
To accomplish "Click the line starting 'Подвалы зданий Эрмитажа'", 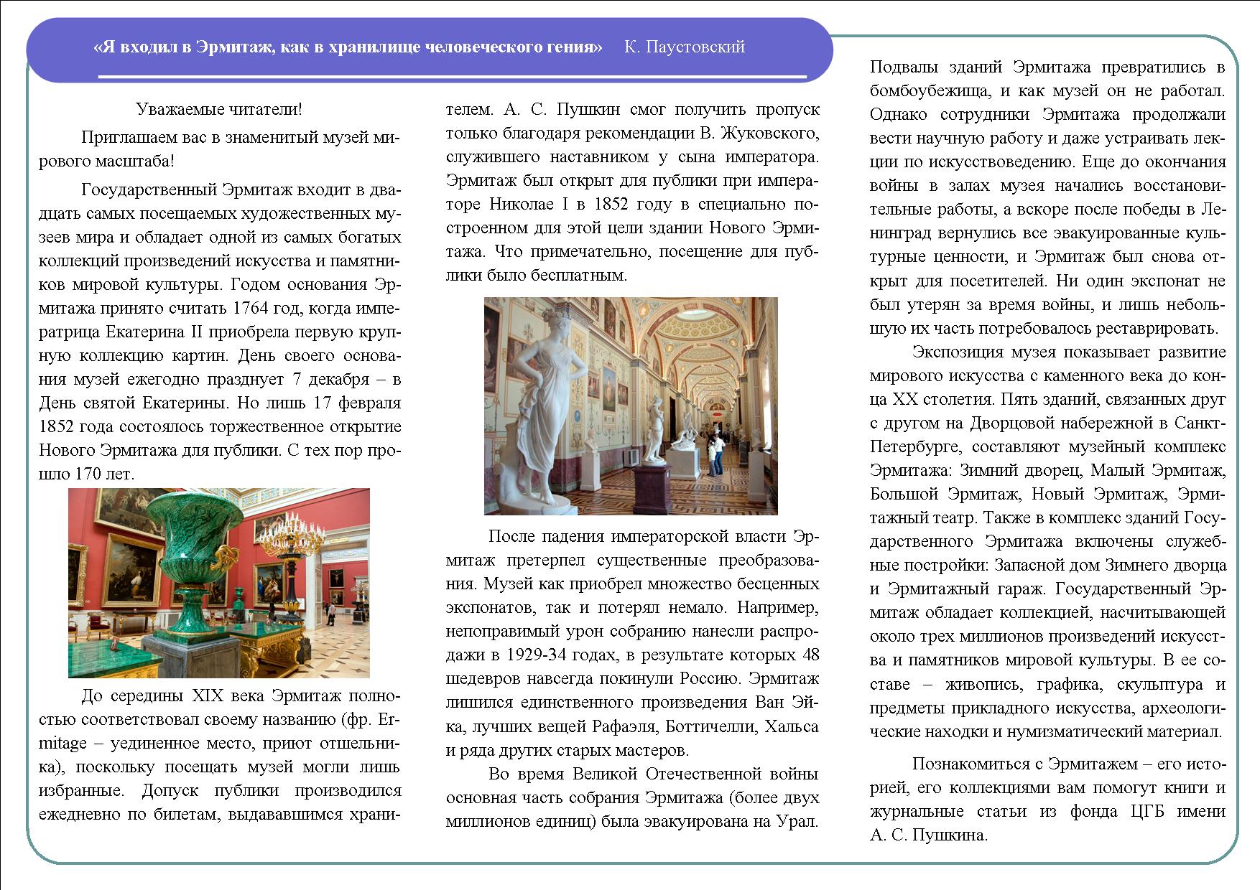I will (x=1047, y=67).
